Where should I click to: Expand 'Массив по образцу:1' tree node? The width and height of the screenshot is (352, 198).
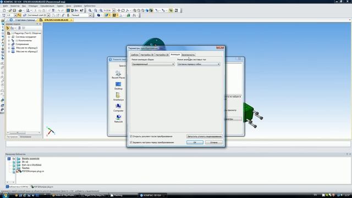pos(9,48)
